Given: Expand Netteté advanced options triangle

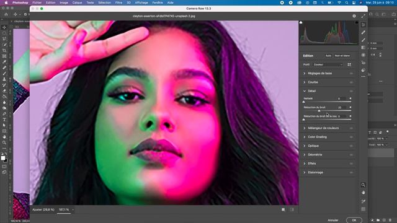Looking at the screenshot, I should 350,98.
